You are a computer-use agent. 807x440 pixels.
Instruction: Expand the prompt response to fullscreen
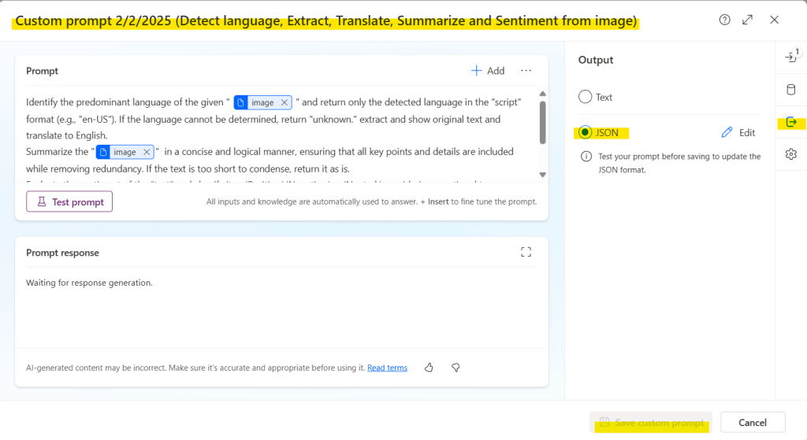(x=526, y=252)
